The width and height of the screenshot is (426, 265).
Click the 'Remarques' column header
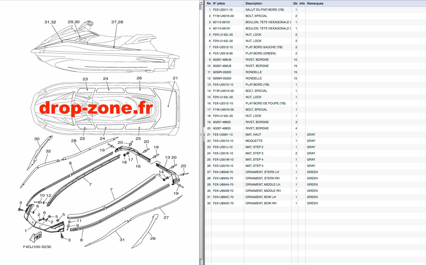366,3
